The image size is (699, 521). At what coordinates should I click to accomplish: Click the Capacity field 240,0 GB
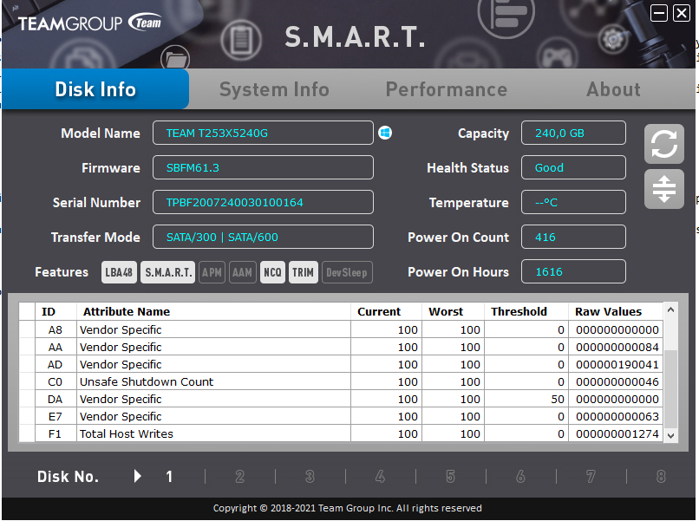pyautogui.click(x=574, y=133)
